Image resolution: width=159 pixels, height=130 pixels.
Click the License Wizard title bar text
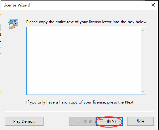pos(17,5)
